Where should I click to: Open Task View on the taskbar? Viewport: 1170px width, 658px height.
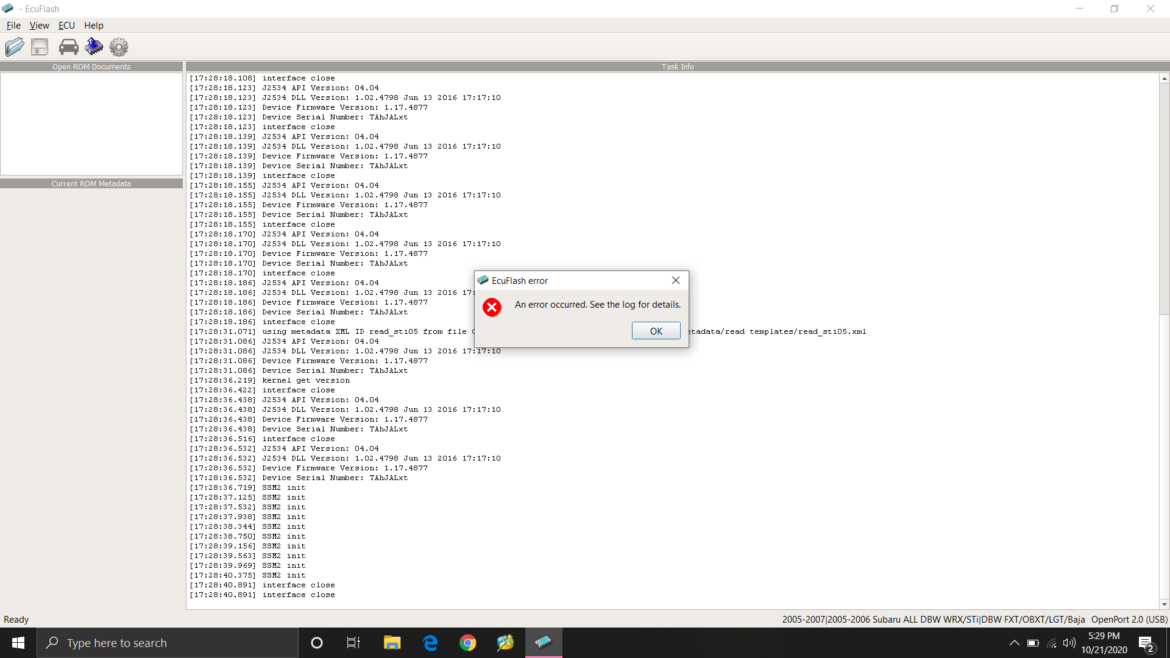353,643
